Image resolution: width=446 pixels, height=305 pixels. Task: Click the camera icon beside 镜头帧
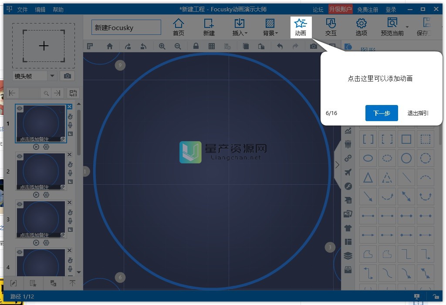(68, 76)
